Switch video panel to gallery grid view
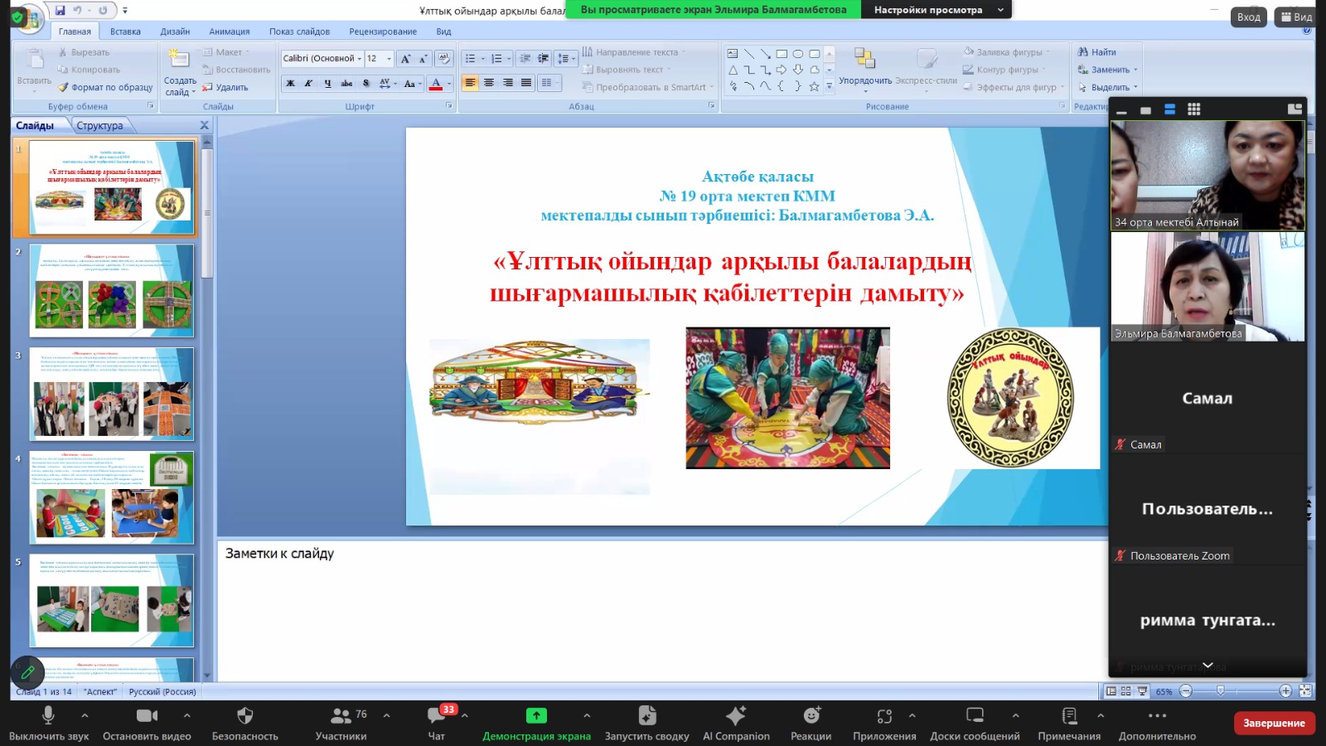The height and width of the screenshot is (746, 1326). click(x=1193, y=109)
